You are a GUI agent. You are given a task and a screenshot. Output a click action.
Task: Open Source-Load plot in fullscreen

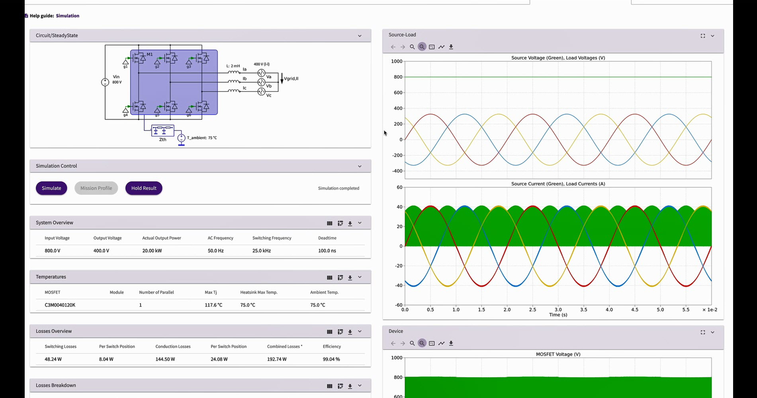point(702,36)
